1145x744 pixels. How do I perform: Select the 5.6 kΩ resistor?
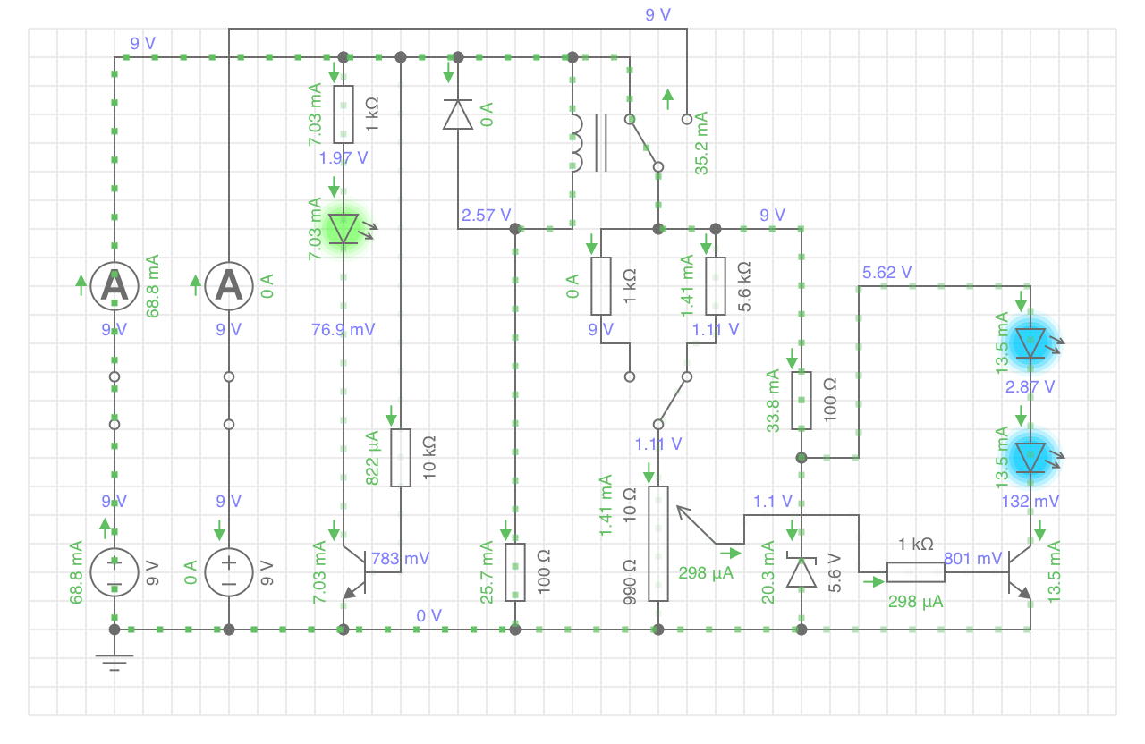tap(716, 285)
